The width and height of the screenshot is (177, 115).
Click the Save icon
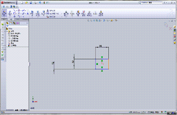(x=31, y=3)
